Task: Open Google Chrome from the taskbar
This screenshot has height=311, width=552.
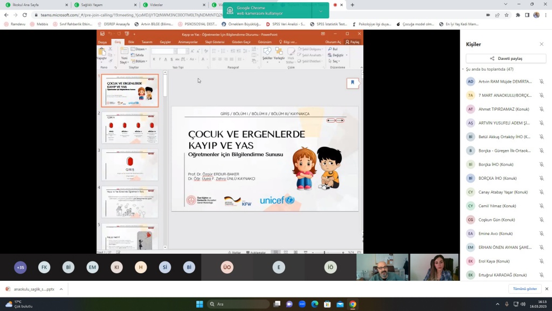Action: (x=353, y=304)
